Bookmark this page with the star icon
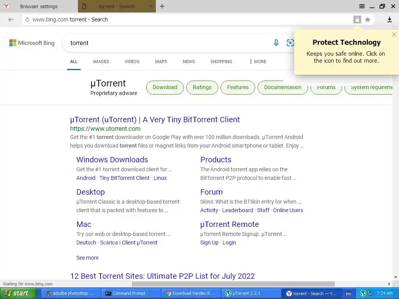 367,19
